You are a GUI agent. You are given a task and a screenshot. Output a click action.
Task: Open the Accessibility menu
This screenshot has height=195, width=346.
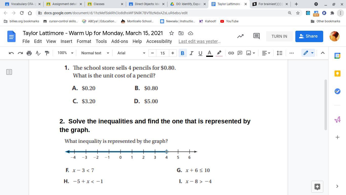coord(159,41)
